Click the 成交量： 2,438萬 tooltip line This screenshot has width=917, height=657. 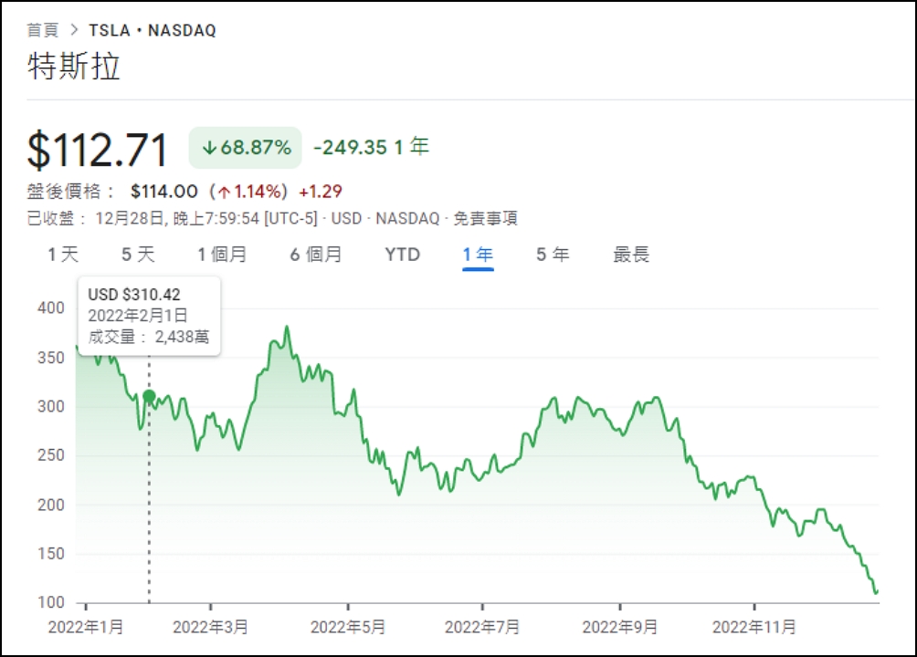point(149,337)
